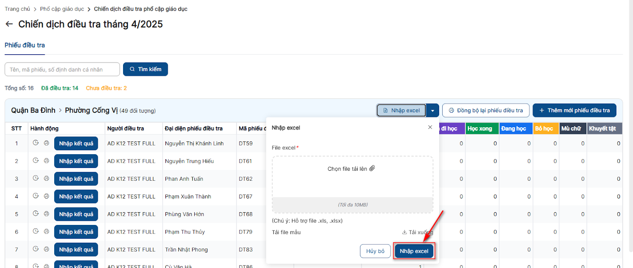Download the sample file via Tải xuống
The image size is (633, 268).
[417, 232]
